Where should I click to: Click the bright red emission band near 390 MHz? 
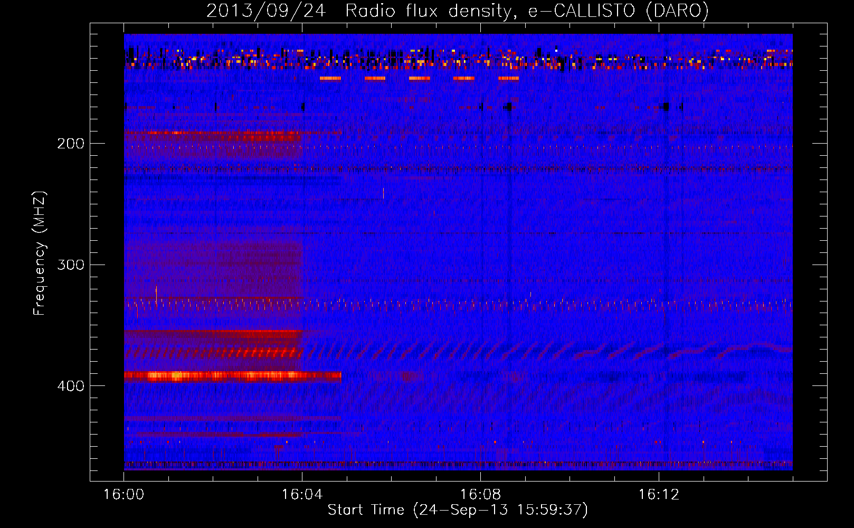[x=233, y=376]
